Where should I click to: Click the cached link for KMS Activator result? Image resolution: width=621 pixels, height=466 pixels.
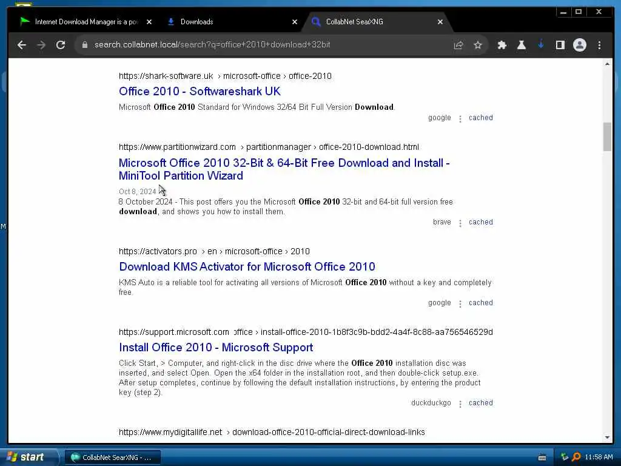(x=481, y=303)
